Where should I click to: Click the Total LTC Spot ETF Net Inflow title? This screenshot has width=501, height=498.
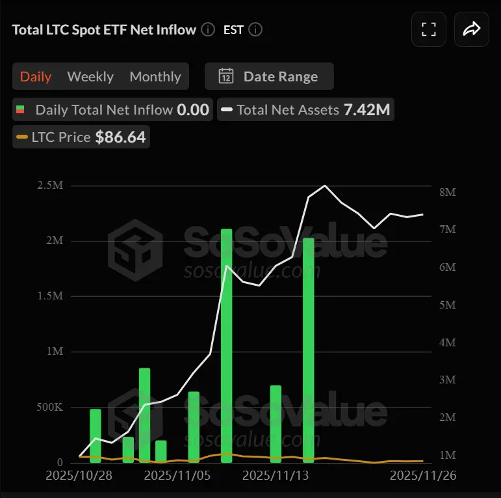104,29
